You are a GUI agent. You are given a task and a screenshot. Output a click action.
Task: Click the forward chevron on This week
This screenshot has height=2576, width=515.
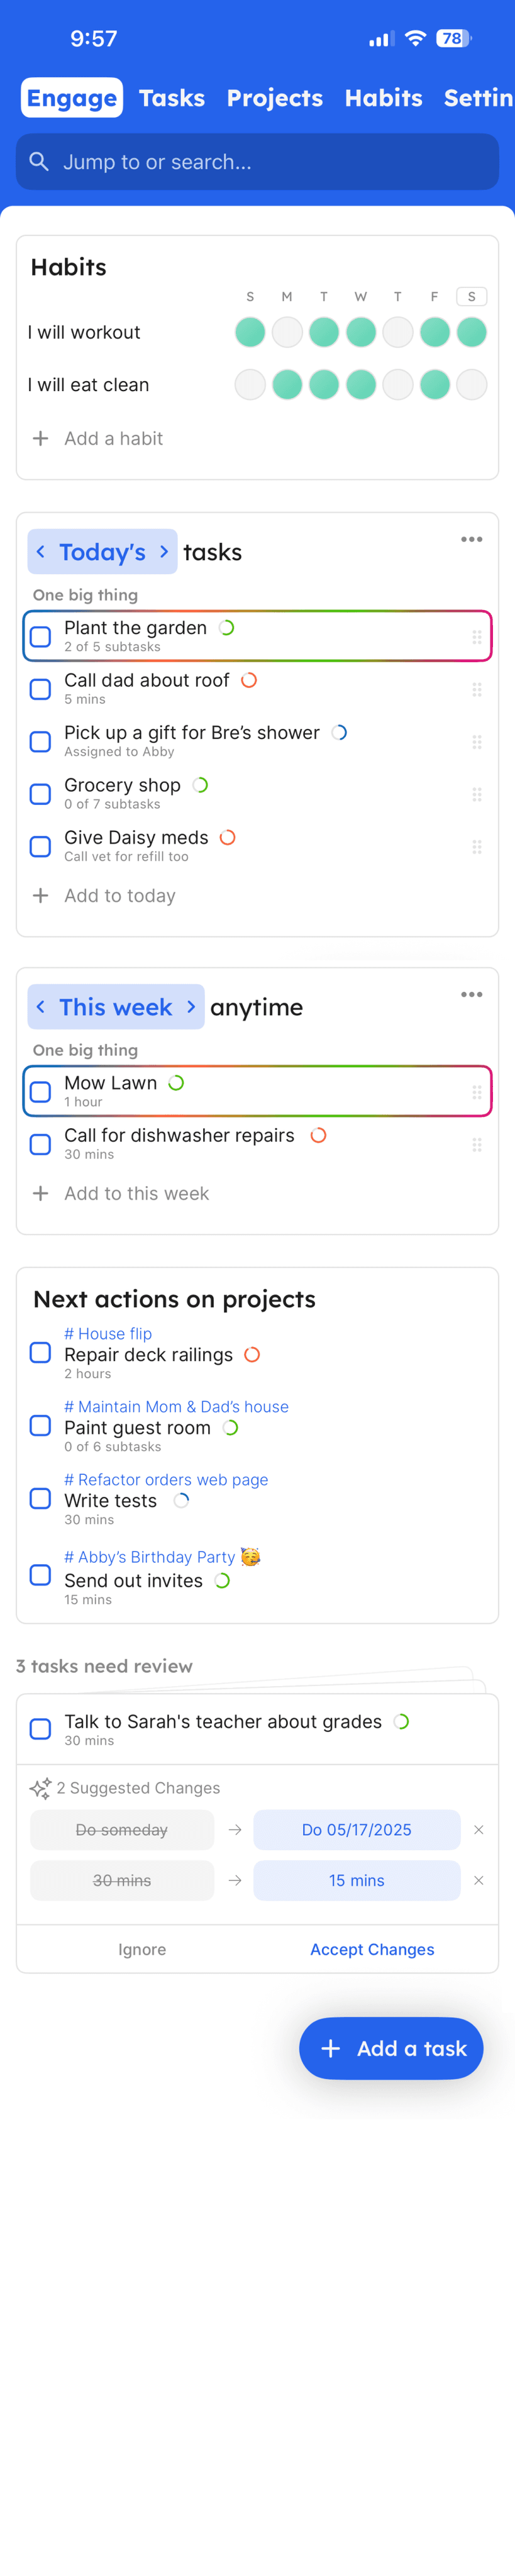point(191,1007)
